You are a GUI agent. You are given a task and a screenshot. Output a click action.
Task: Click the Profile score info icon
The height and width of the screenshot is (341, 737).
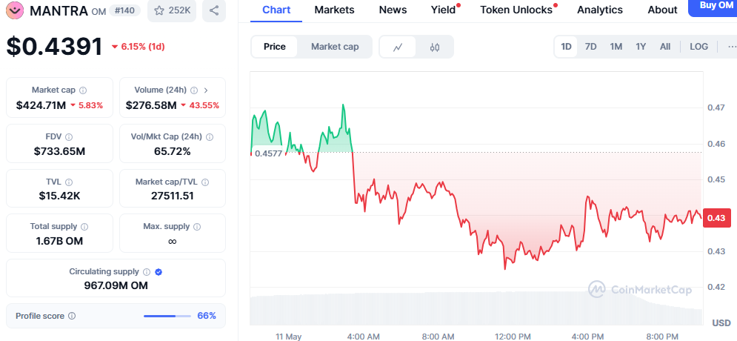pyautogui.click(x=72, y=316)
